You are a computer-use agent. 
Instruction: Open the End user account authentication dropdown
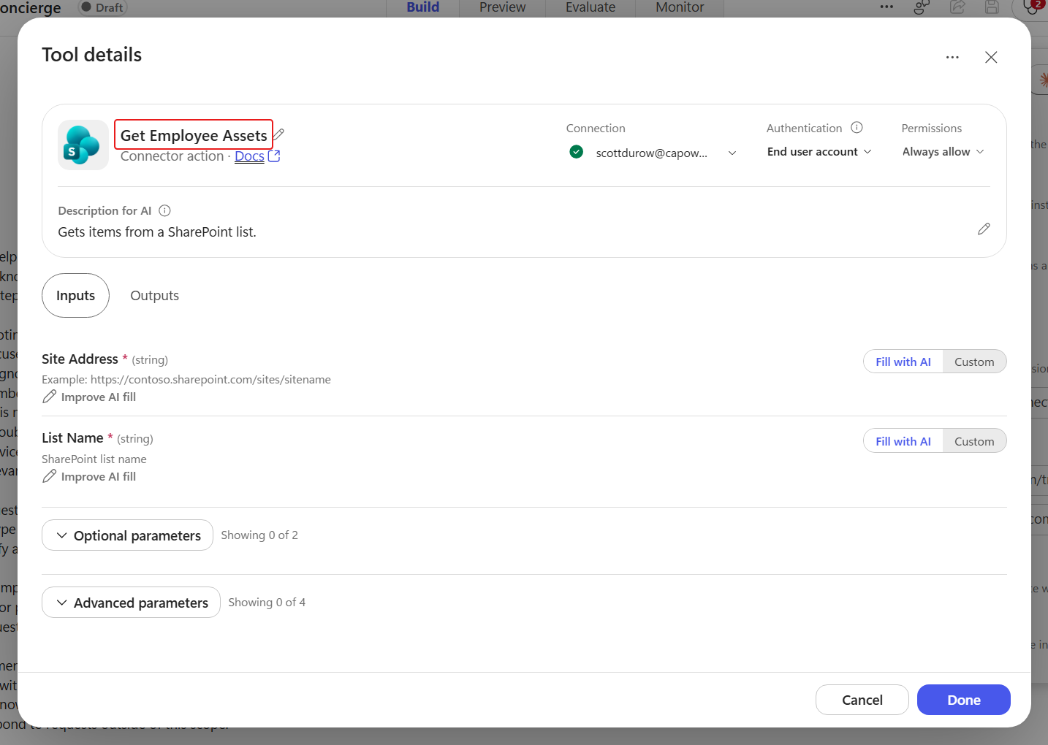click(819, 152)
